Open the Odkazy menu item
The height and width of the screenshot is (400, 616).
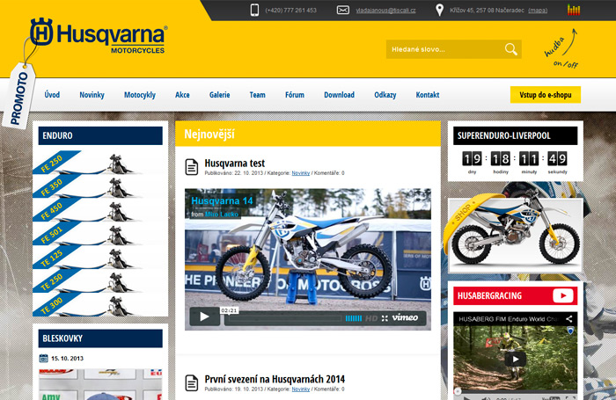click(x=385, y=95)
